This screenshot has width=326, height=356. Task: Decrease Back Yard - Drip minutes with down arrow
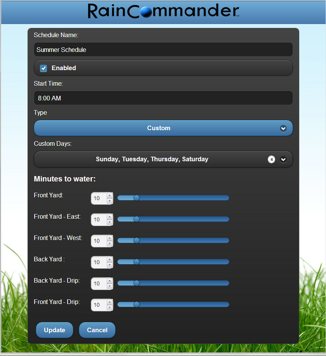[110, 286]
